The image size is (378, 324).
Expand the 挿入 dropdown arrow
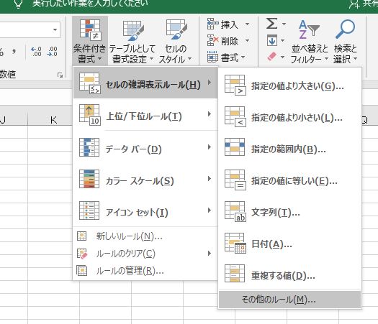[x=247, y=24]
